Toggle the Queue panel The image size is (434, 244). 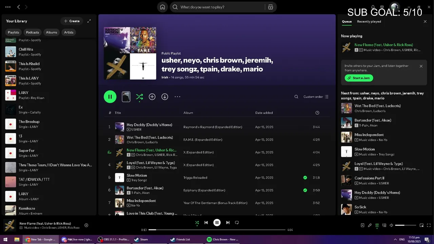[x=377, y=225]
